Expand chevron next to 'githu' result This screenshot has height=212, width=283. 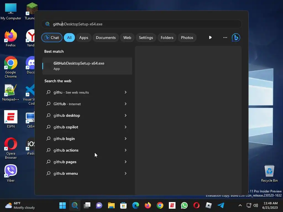(126, 92)
